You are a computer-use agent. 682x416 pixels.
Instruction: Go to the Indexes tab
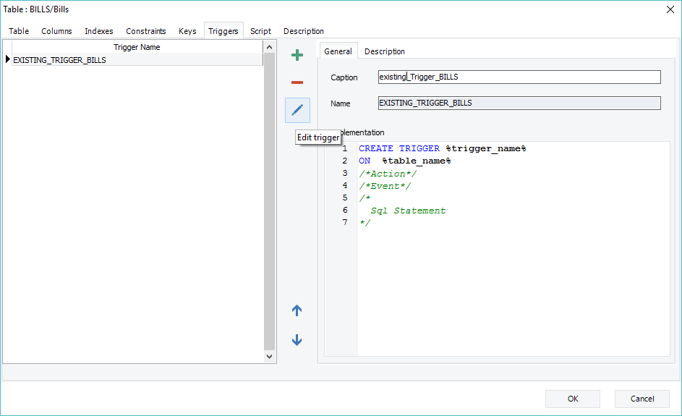[99, 31]
